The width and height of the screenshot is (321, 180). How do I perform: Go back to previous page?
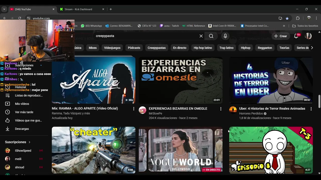(x=5, y=18)
